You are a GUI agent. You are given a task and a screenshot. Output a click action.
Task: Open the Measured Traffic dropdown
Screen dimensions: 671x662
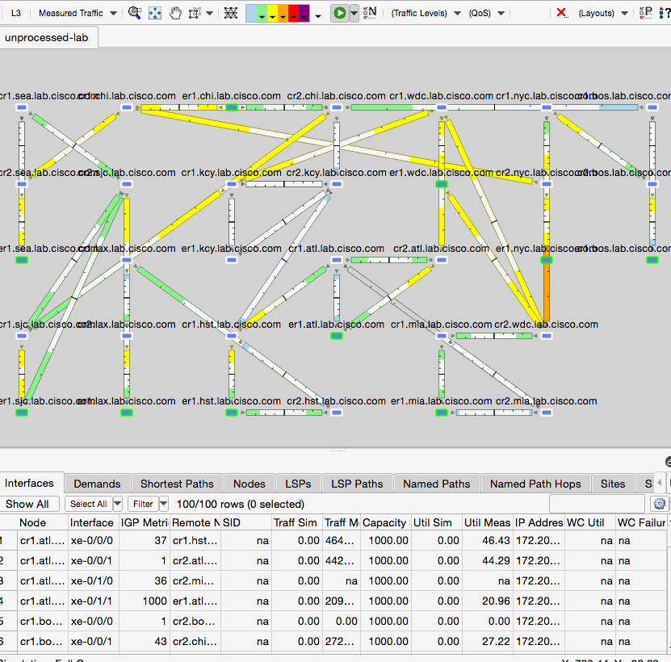coord(78,13)
